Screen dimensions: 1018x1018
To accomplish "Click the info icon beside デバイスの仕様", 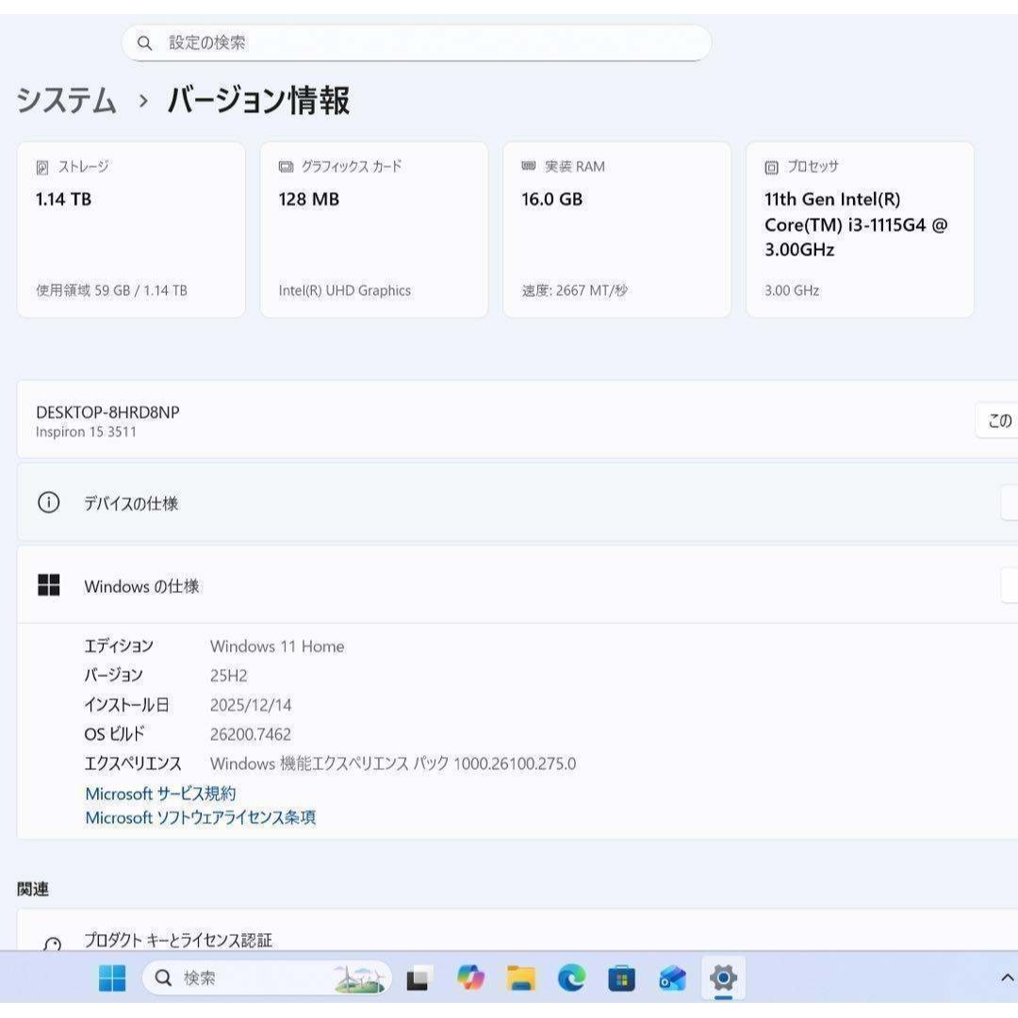I will (x=49, y=502).
